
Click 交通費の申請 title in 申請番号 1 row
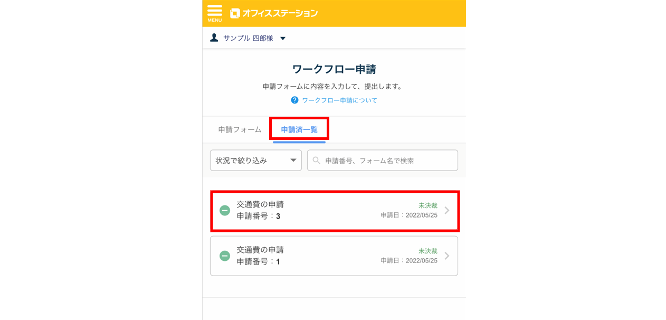(x=260, y=250)
